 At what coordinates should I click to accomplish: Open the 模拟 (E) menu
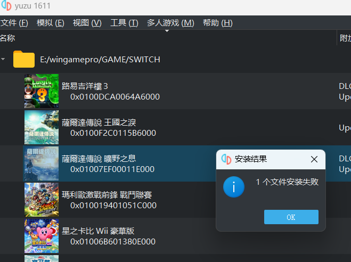tap(51, 23)
